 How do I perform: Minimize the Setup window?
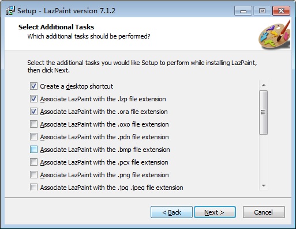coord(243,11)
